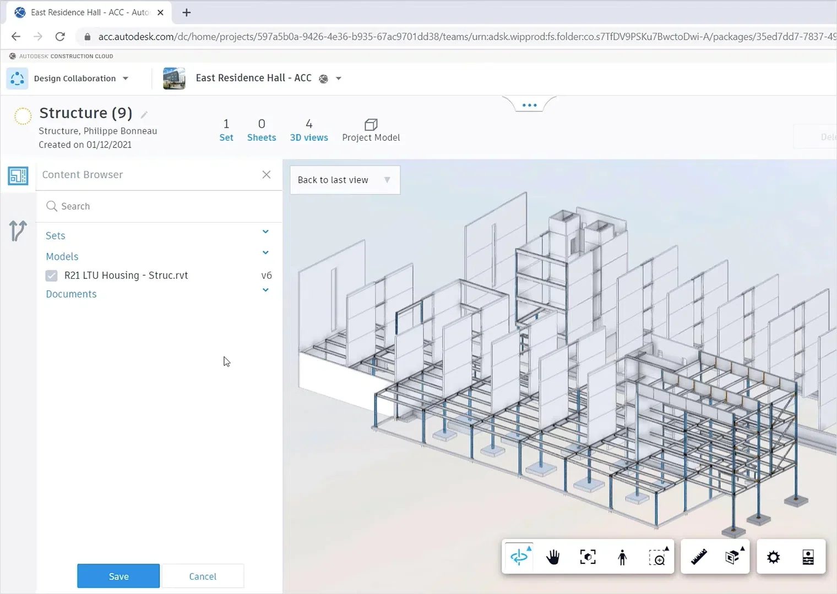Open viewer Settings gear
Image resolution: width=837 pixels, height=594 pixels.
773,557
